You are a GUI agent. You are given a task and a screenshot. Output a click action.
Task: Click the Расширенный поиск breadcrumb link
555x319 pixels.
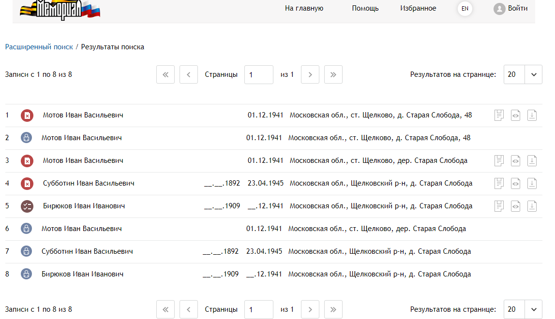[39, 47]
